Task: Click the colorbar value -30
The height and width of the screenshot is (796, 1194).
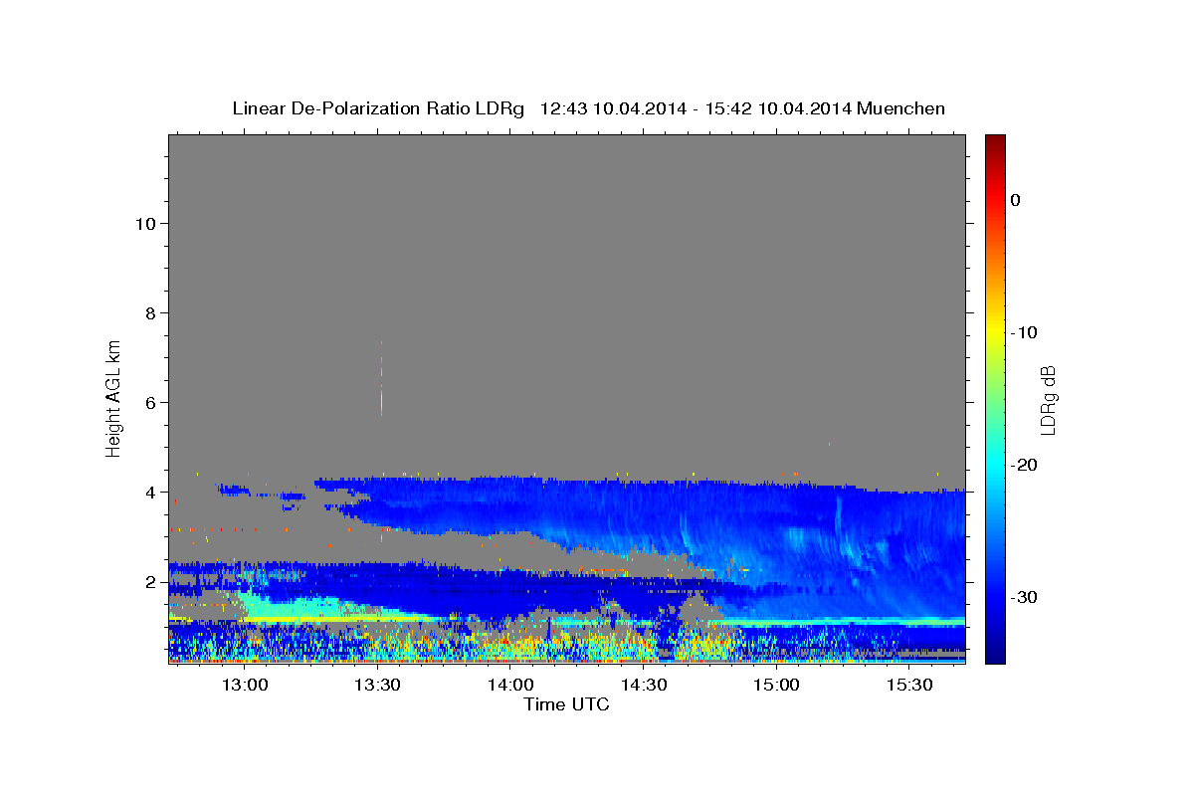Action: click(1024, 597)
